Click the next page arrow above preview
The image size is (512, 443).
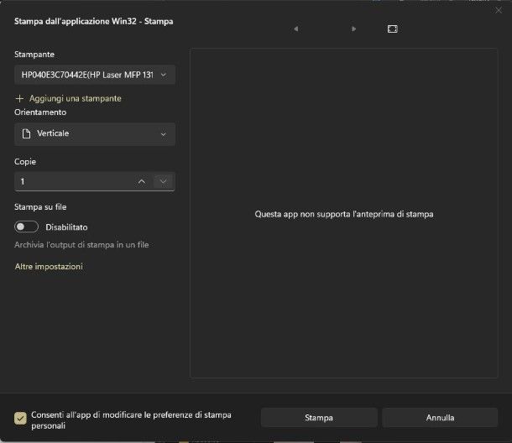pos(354,29)
